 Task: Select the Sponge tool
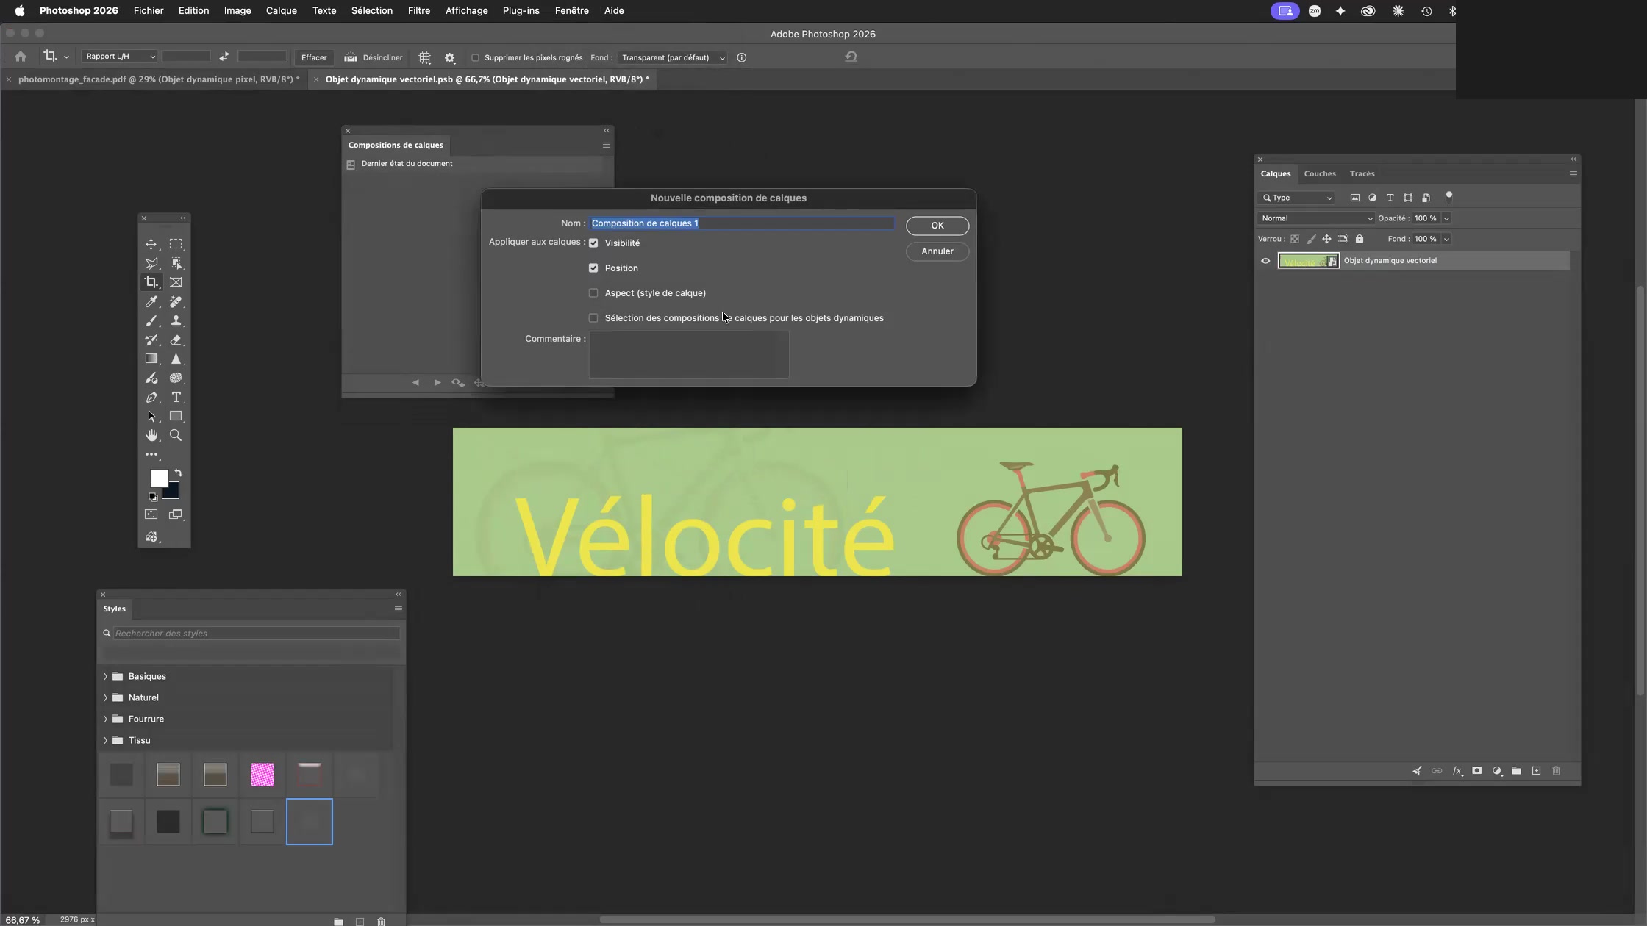[x=176, y=378]
